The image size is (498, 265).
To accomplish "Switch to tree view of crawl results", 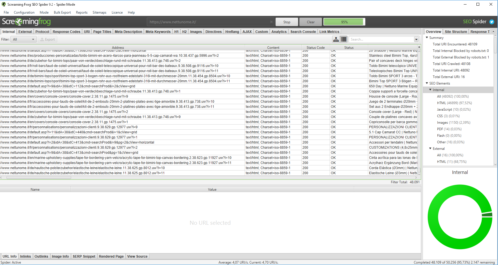I will point(336,39).
